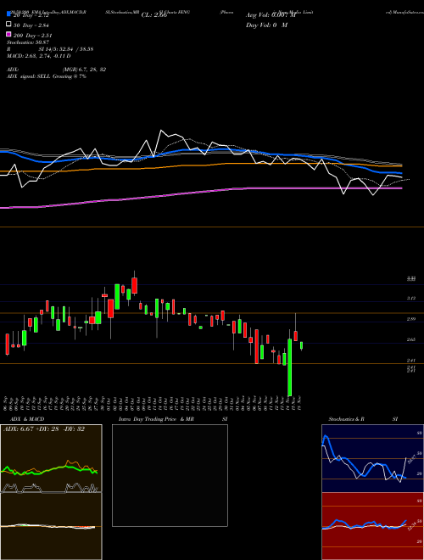Click the 'Stochastics & RSI' panel title

tap(363, 419)
